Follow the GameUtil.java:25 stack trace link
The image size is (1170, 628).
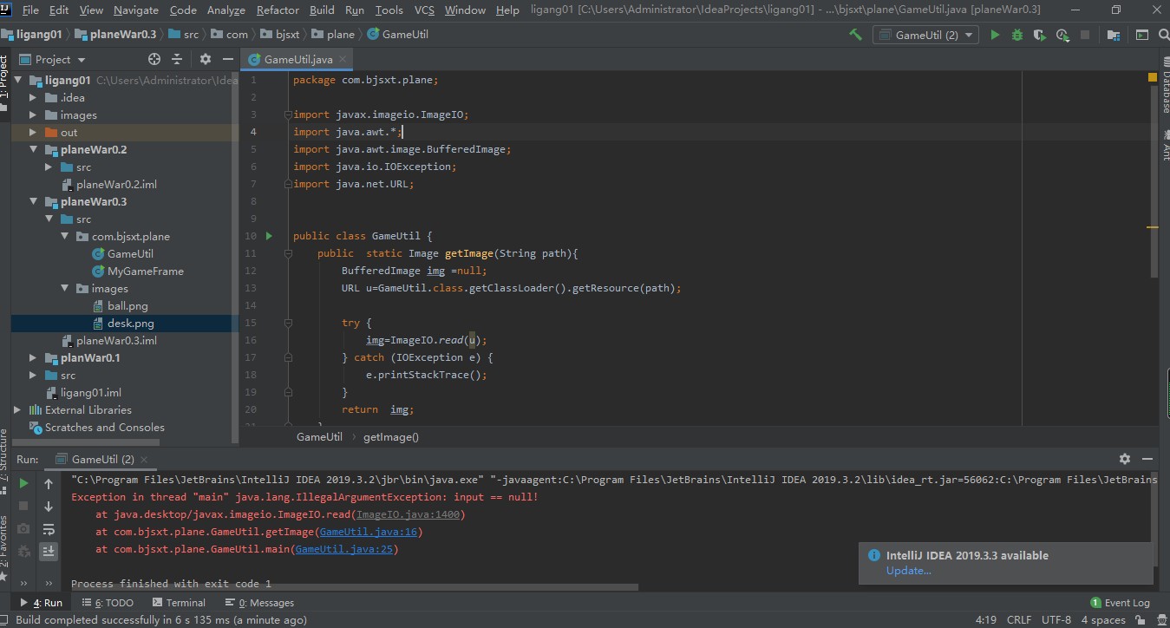345,549
